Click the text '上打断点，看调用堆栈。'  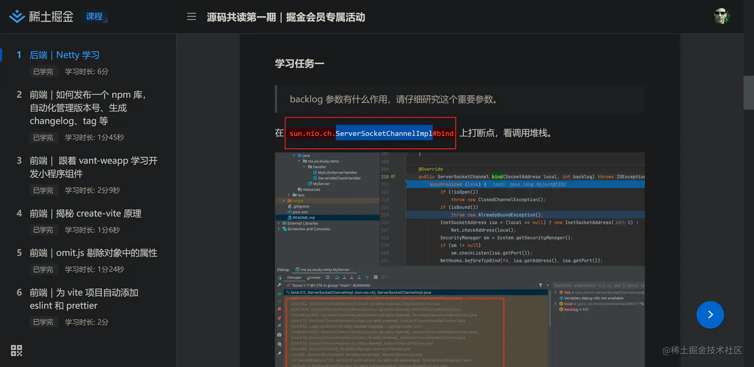point(506,133)
